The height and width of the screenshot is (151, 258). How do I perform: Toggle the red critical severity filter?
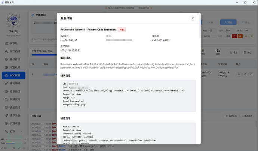pos(234,36)
